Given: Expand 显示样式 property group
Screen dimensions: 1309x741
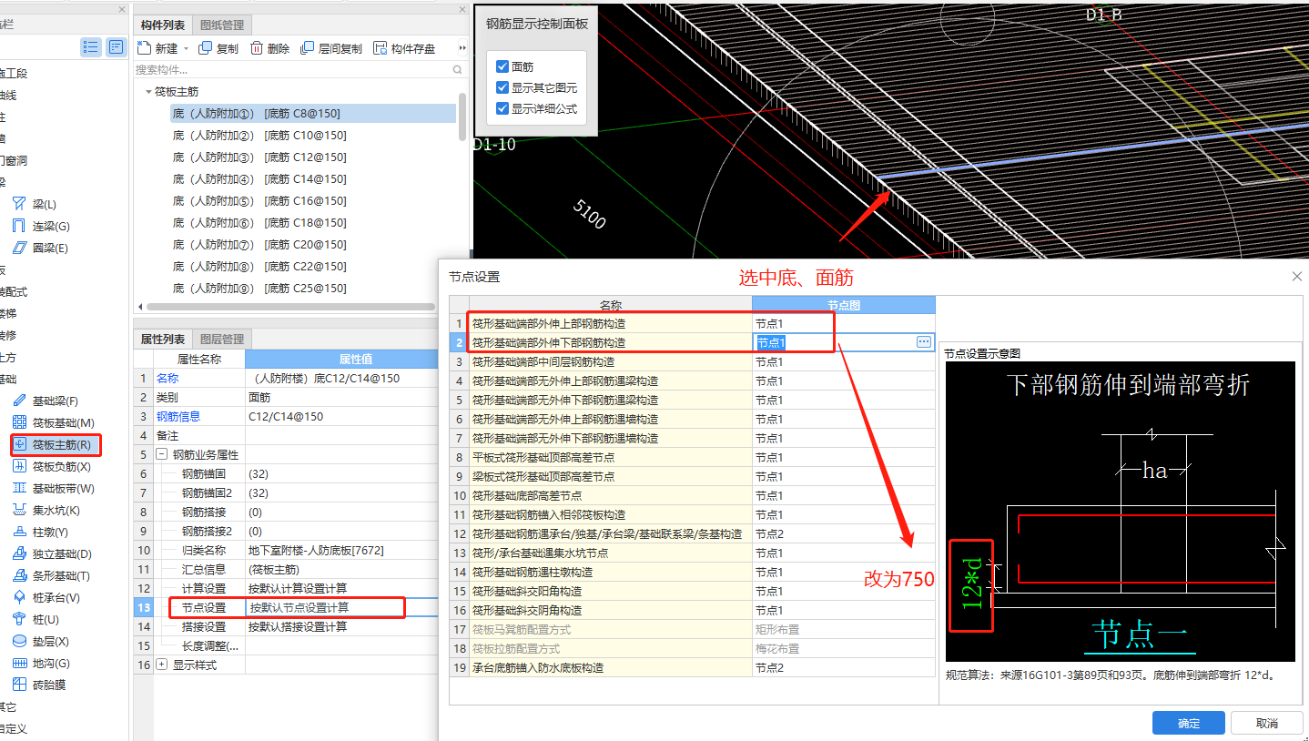Looking at the screenshot, I should pyautogui.click(x=161, y=665).
